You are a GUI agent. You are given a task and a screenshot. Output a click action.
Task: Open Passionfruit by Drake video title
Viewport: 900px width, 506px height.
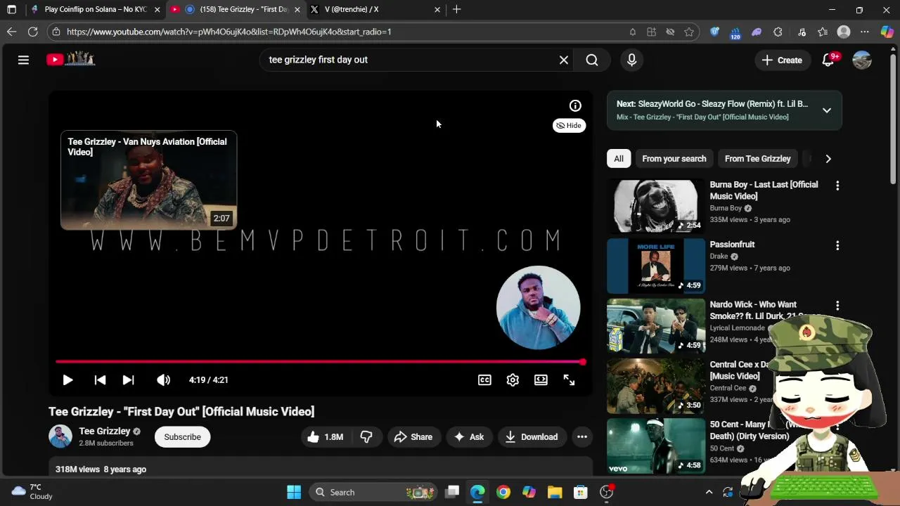coord(732,245)
